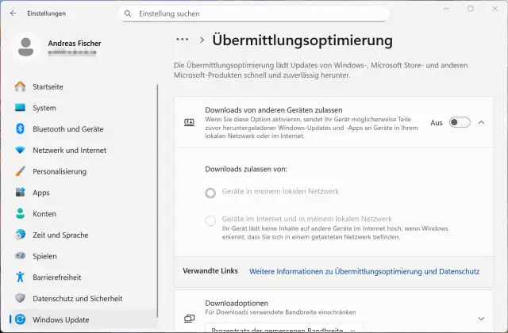
Task: Click the sidebar vertical scrollbar
Action: [158, 201]
